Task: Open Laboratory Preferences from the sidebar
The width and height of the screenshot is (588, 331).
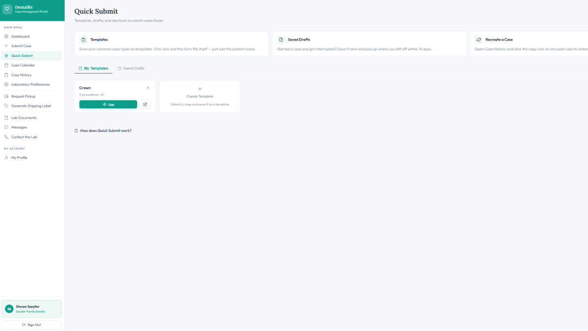Action: 32,84
